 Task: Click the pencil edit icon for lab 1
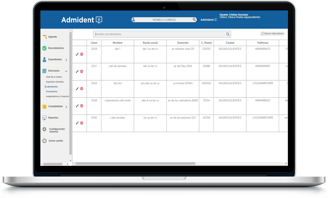(77, 54)
